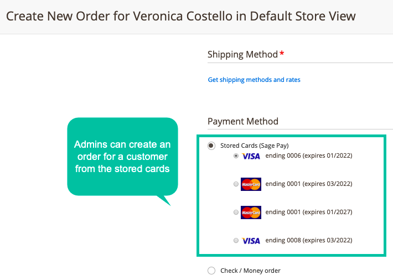The height and width of the screenshot is (280, 393).
Task: Click the Shipping Method section heading
Action: pos(246,54)
